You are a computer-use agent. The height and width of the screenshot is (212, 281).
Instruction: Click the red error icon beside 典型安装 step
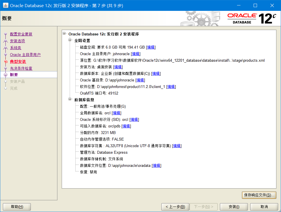[6, 61]
